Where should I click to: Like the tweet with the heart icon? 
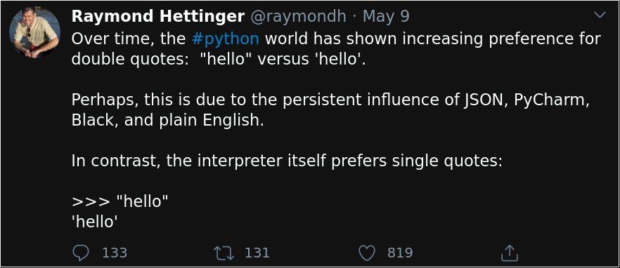pyautogui.click(x=366, y=253)
